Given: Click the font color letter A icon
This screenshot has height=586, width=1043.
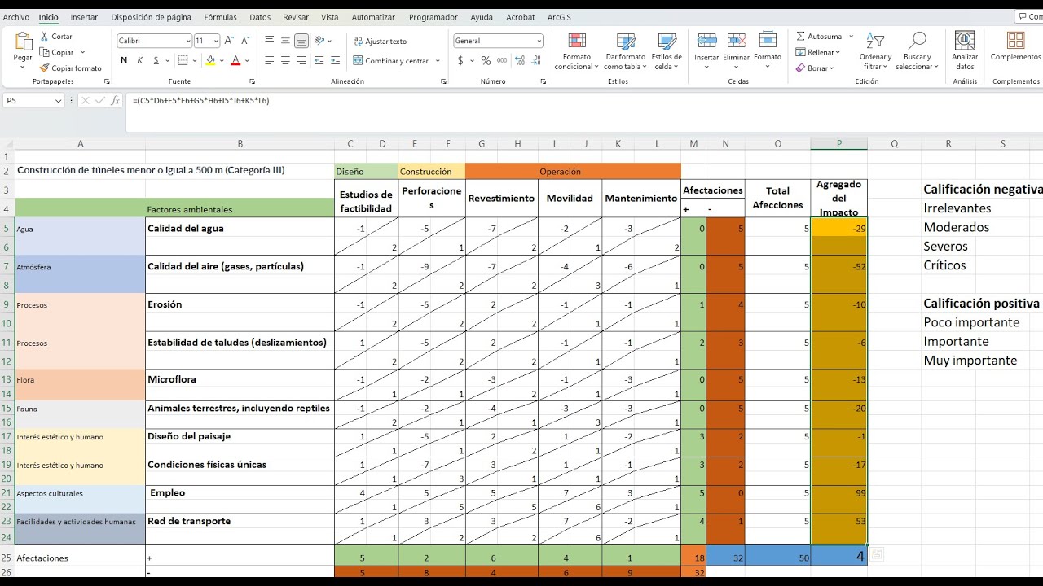Looking at the screenshot, I should point(235,60).
